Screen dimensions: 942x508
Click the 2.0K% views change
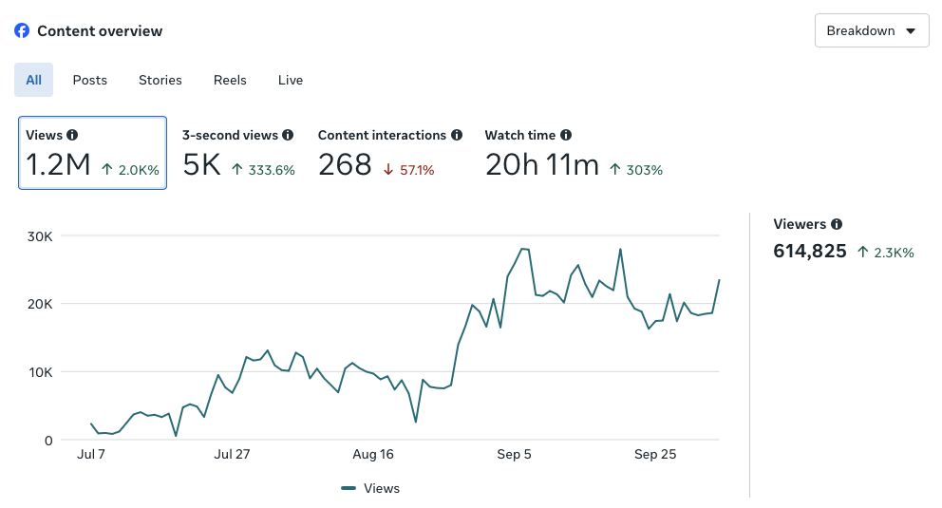[139, 171]
